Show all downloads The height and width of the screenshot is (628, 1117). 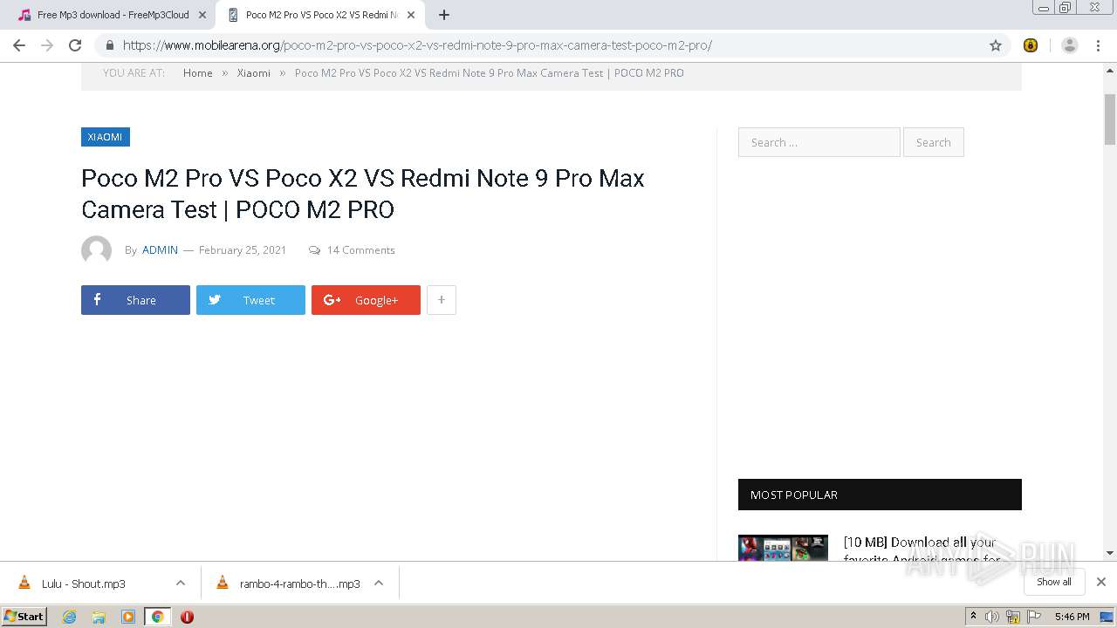(1053, 582)
